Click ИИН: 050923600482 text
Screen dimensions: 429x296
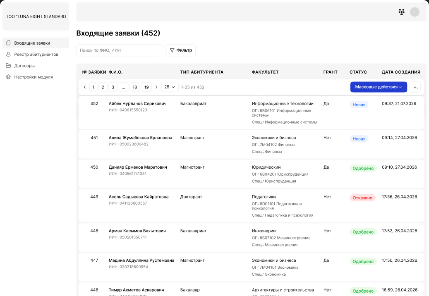pos(129,144)
